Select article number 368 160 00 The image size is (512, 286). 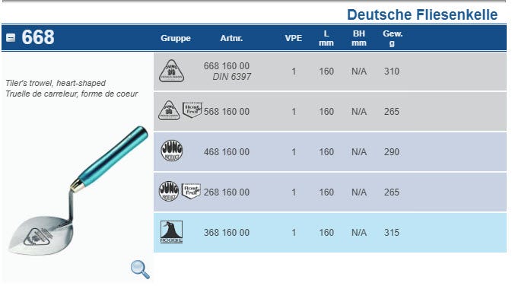click(227, 233)
